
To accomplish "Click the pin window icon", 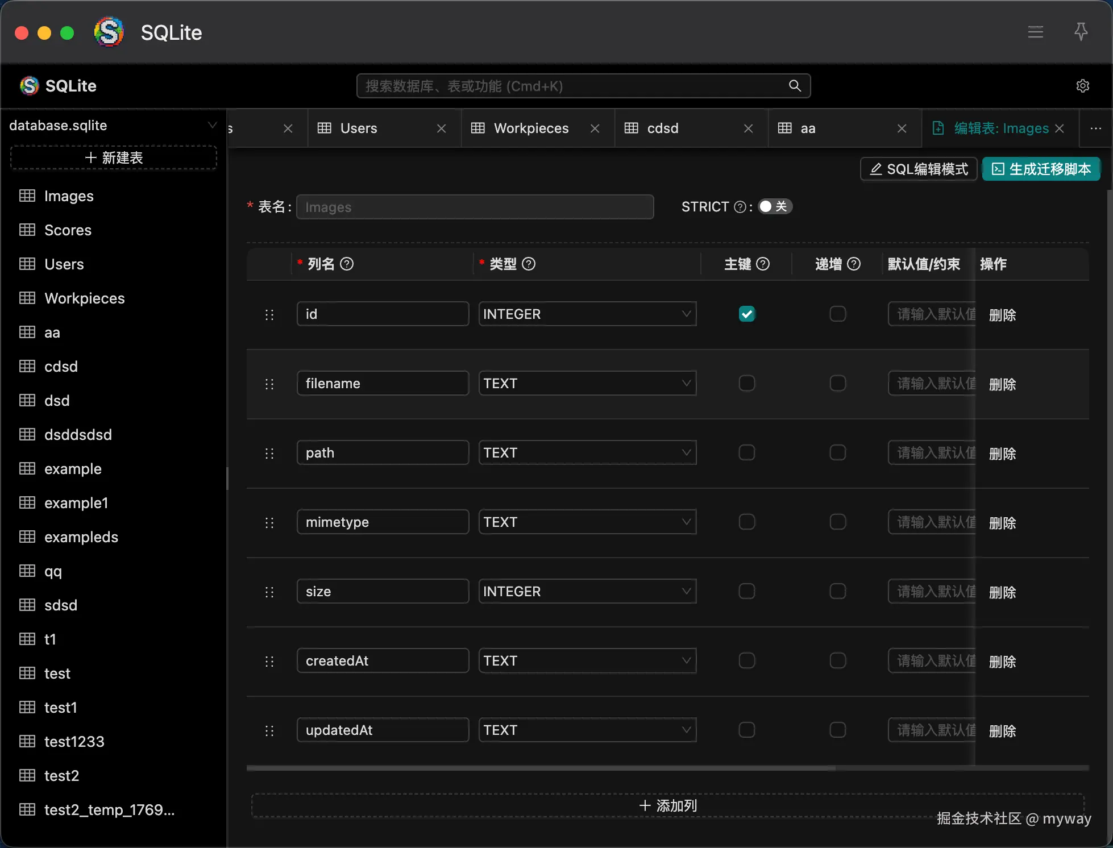I will (1081, 32).
